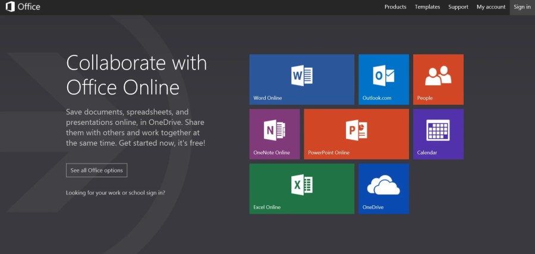
Task: Select the 'Outlook.com' tile label
Action: pos(377,98)
